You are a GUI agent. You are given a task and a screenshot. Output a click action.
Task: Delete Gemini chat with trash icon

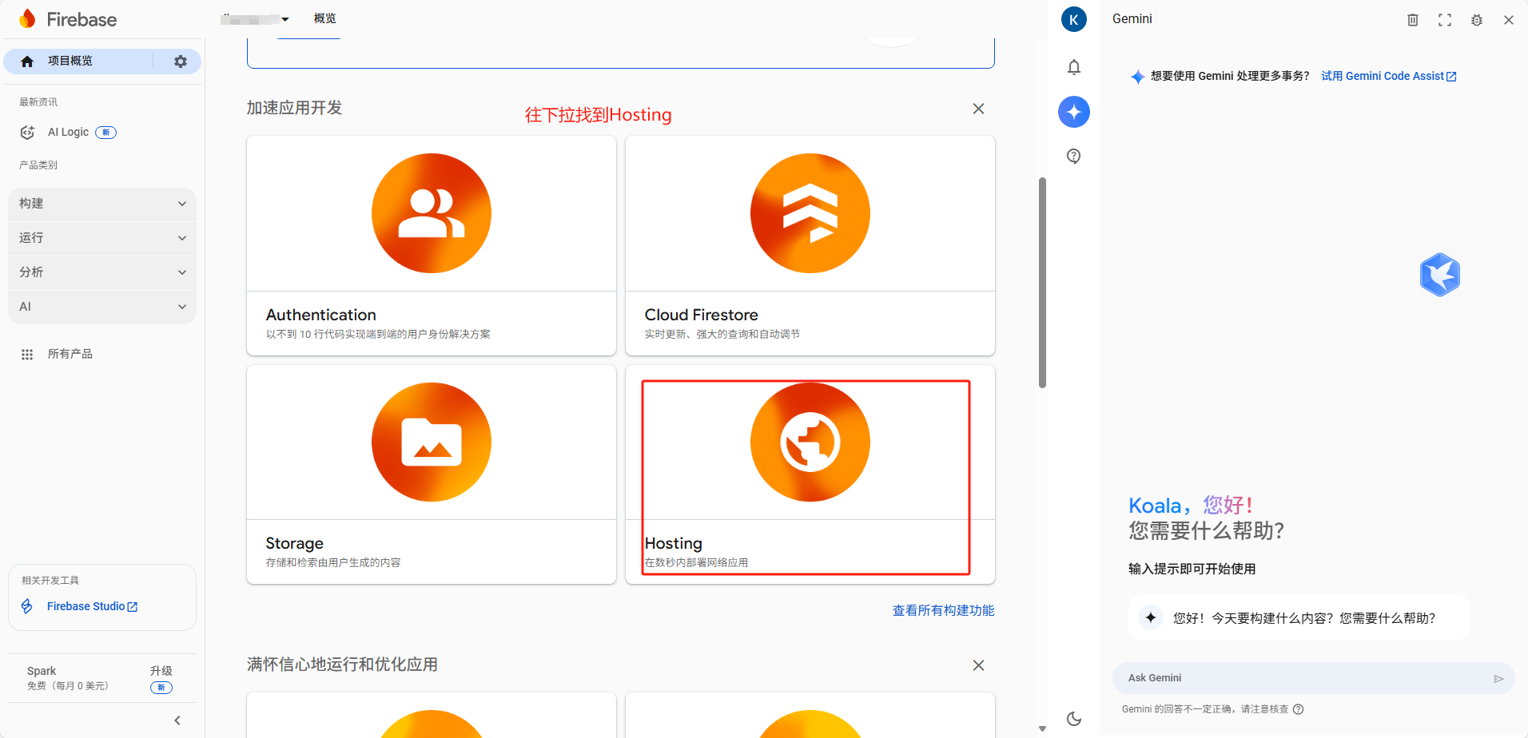click(x=1413, y=20)
